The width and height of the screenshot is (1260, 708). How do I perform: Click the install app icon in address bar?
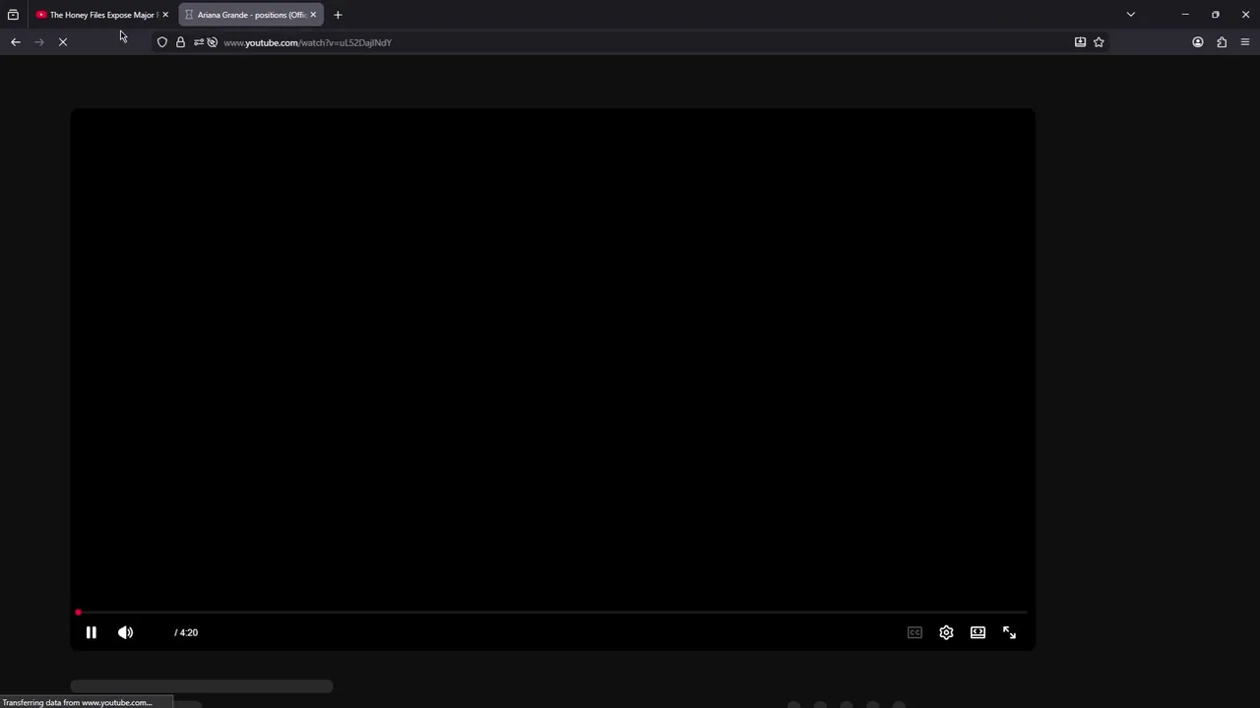pos(1080,42)
